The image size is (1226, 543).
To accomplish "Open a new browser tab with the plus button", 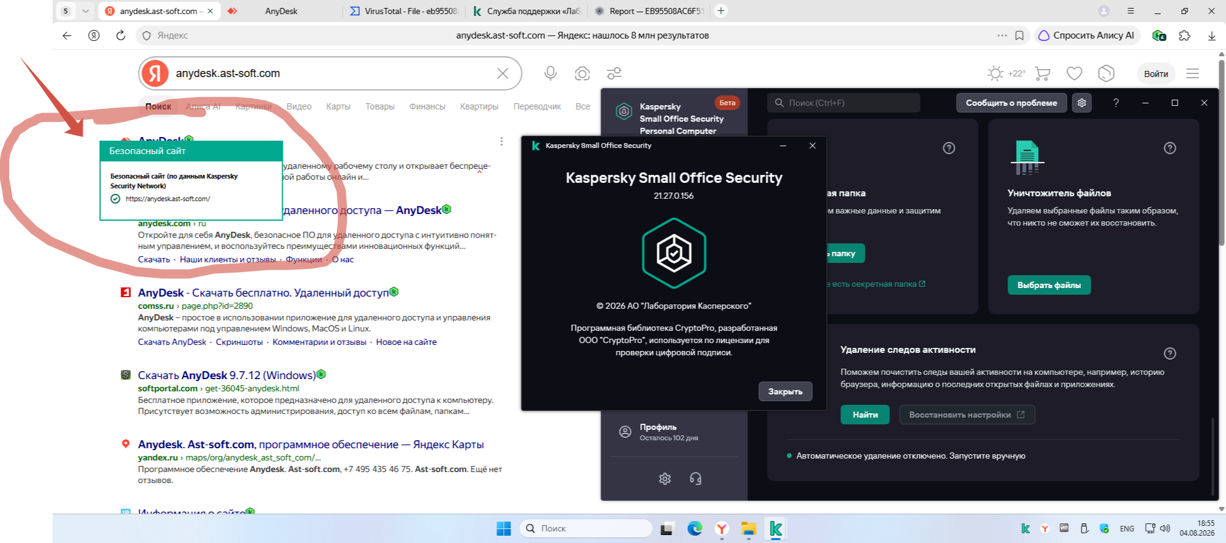I will tap(721, 11).
